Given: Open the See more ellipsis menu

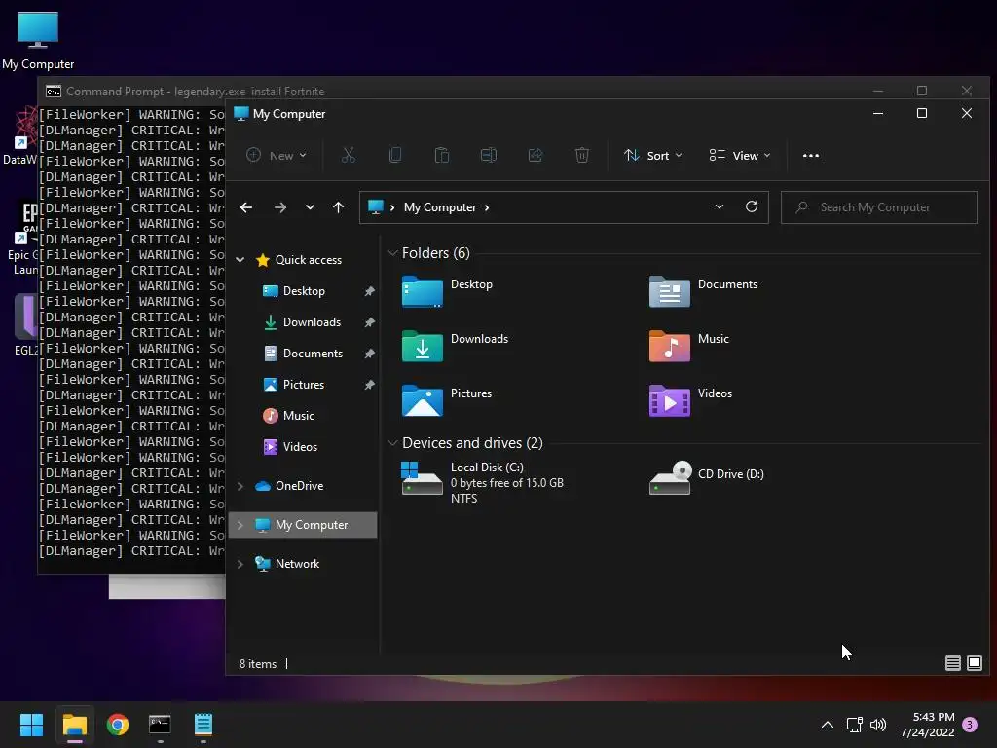Looking at the screenshot, I should click(x=811, y=155).
